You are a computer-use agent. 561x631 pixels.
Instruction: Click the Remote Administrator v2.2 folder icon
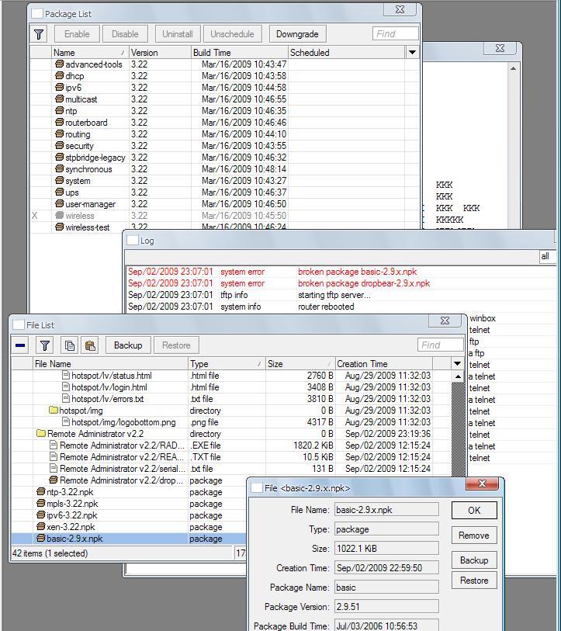pos(40,434)
